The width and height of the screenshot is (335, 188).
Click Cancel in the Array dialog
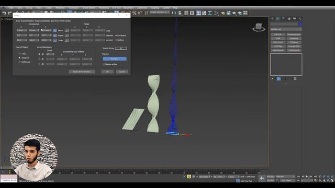(122, 72)
